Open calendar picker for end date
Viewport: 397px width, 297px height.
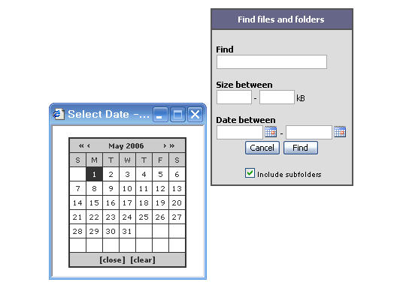coord(340,132)
